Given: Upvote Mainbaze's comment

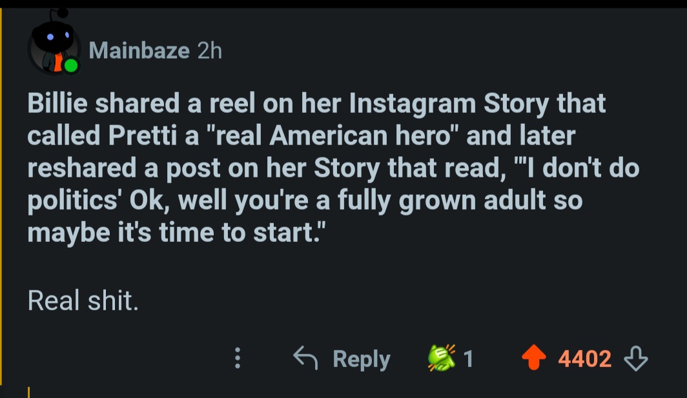Looking at the screenshot, I should pyautogui.click(x=533, y=359).
